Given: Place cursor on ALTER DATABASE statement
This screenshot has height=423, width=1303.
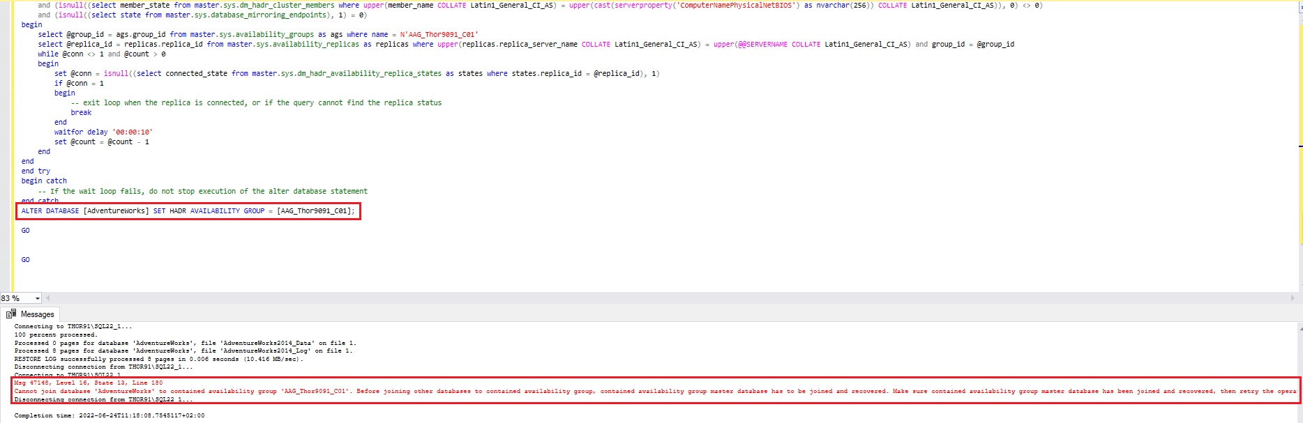Looking at the screenshot, I should point(187,211).
